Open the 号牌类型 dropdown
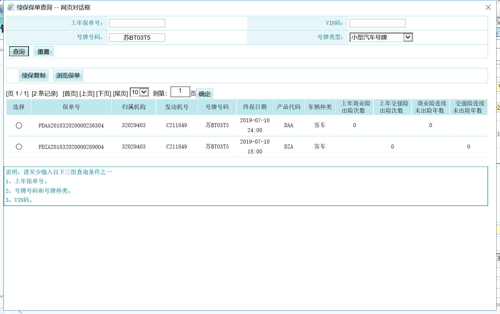This screenshot has width=500, height=314. (408, 37)
